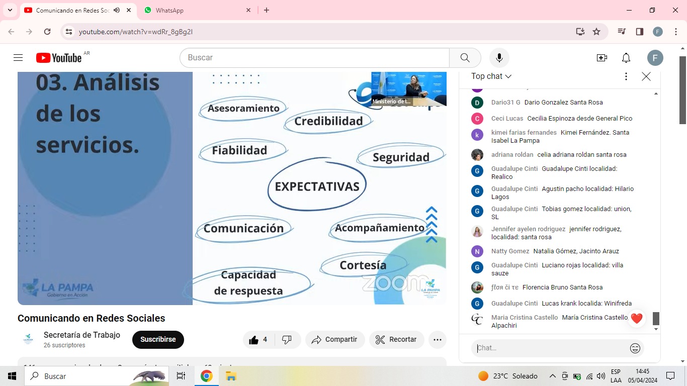Click the search magnifier button
Screen dimensions: 687x386
(x=465, y=58)
